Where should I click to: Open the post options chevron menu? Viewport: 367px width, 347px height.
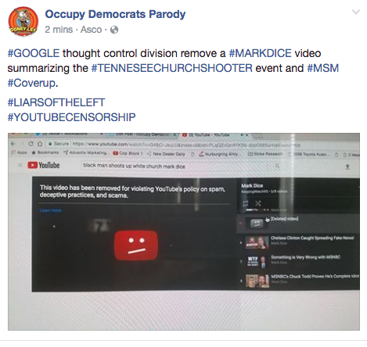pyautogui.click(x=356, y=12)
